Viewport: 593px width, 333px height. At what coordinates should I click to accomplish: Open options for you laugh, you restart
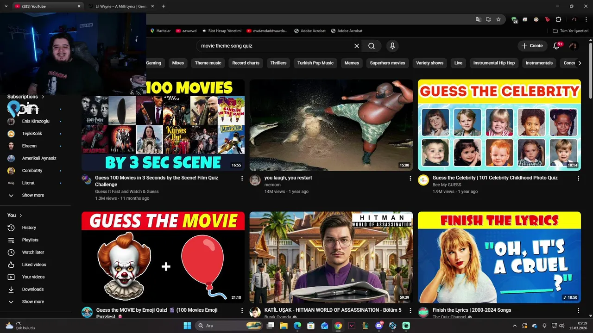click(410, 178)
